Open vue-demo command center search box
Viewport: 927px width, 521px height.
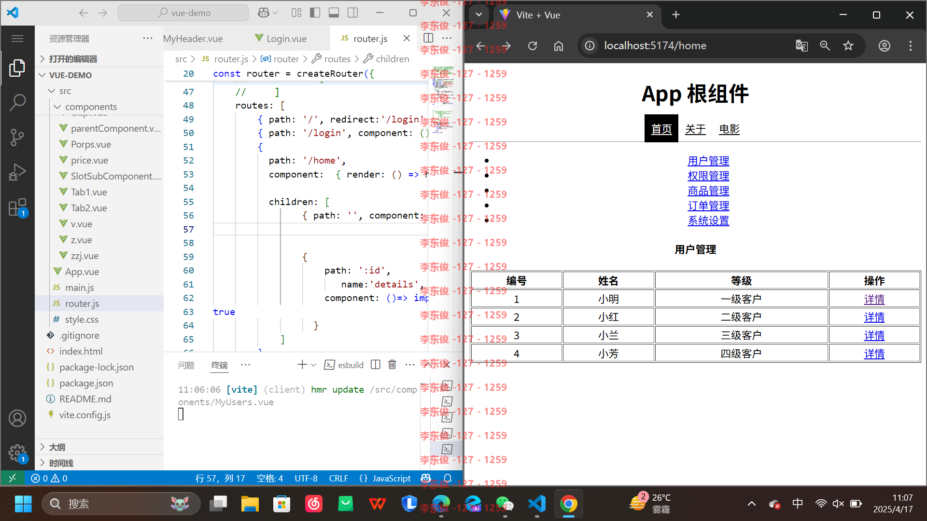(183, 13)
